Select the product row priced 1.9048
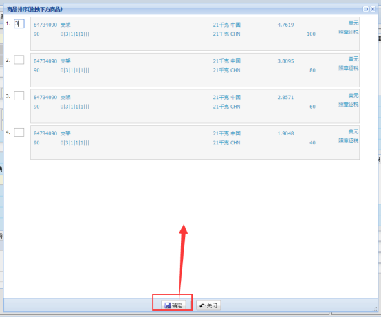The width and height of the screenshot is (381, 317). [x=195, y=142]
